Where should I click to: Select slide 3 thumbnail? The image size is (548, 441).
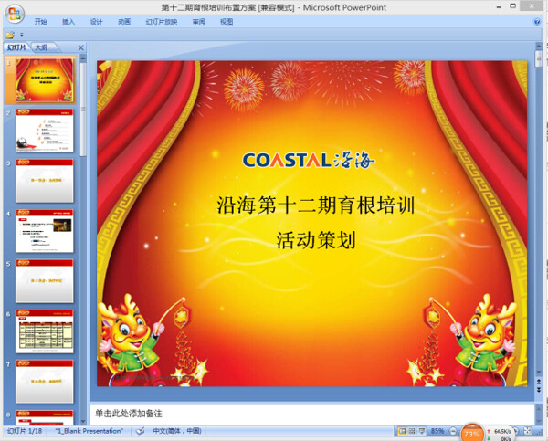tap(45, 180)
